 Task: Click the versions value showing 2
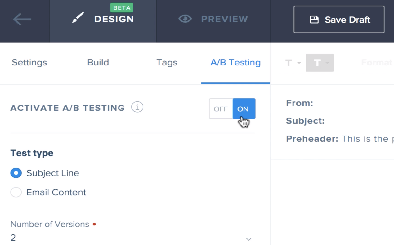[x=13, y=238]
